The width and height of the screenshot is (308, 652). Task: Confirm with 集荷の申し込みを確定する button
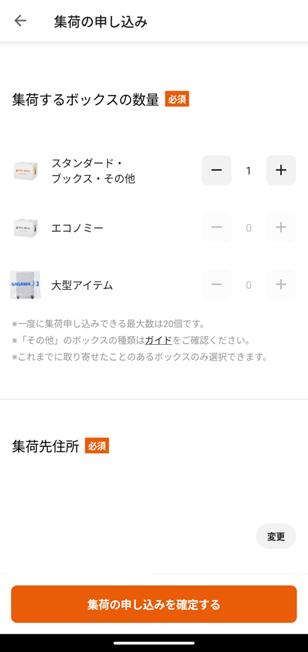(154, 604)
